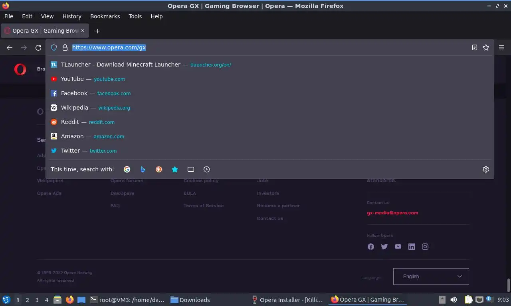This screenshot has height=306, width=511.
Task: Close the Opera GX tab
Action: tap(83, 31)
